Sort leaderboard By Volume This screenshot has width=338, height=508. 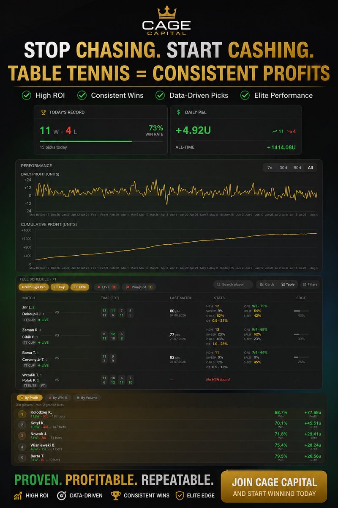[x=88, y=398]
